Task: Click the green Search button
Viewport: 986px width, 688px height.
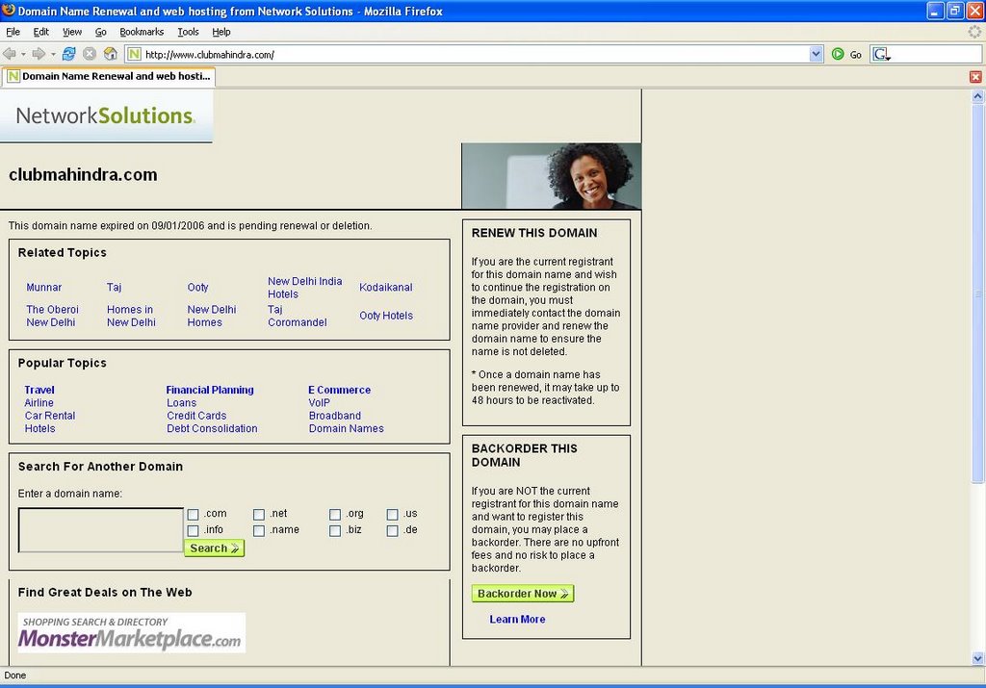Action: click(215, 548)
